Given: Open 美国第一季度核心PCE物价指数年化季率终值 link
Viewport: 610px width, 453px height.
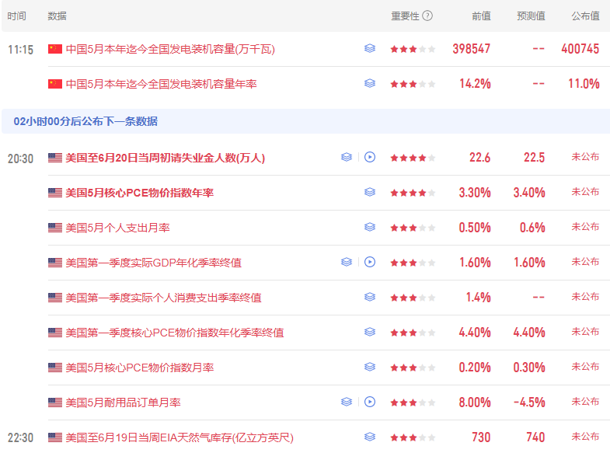Looking at the screenshot, I should 175,333.
